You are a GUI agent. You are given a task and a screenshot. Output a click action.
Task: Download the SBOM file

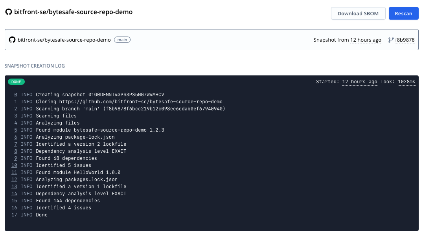(358, 13)
